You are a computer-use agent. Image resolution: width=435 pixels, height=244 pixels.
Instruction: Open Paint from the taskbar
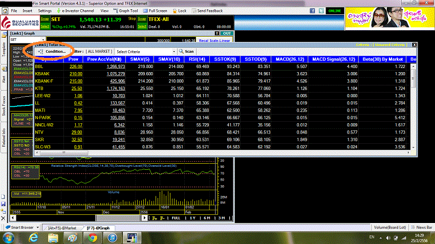point(73,238)
